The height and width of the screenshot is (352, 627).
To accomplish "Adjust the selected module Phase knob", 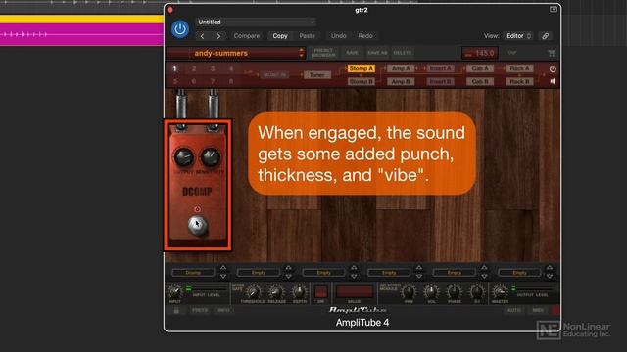I will [455, 292].
